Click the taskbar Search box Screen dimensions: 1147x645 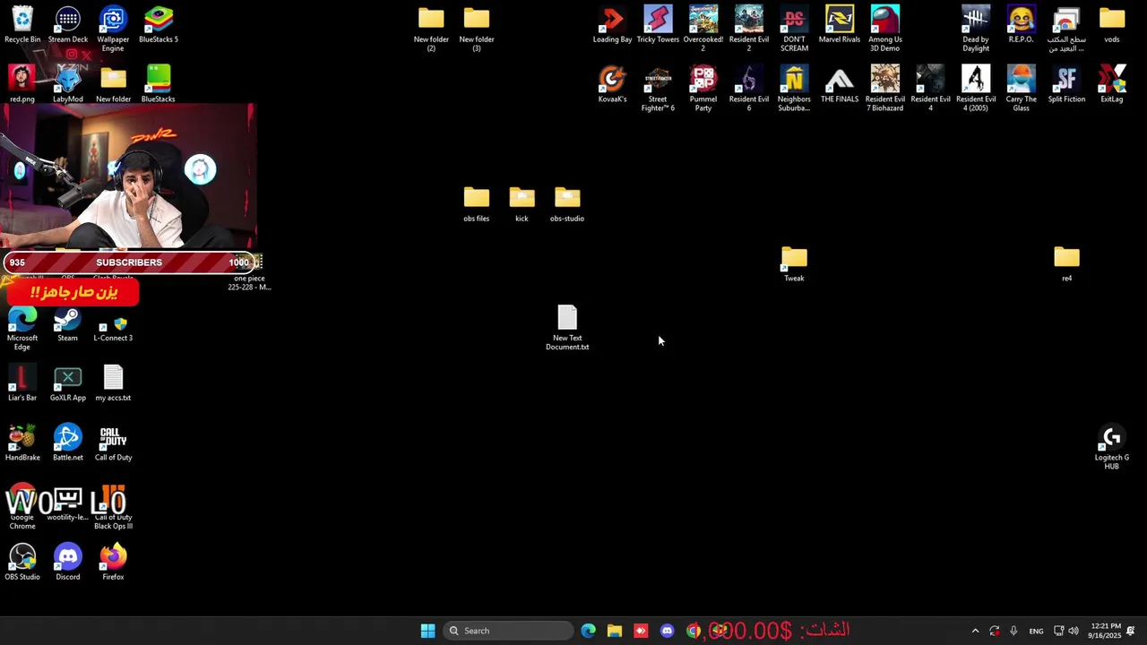[x=508, y=631]
